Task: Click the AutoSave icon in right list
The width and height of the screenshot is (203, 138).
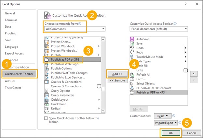Action: click(x=132, y=39)
